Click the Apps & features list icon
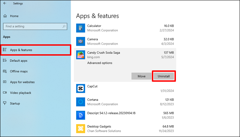240x137 pixels. 5,50
